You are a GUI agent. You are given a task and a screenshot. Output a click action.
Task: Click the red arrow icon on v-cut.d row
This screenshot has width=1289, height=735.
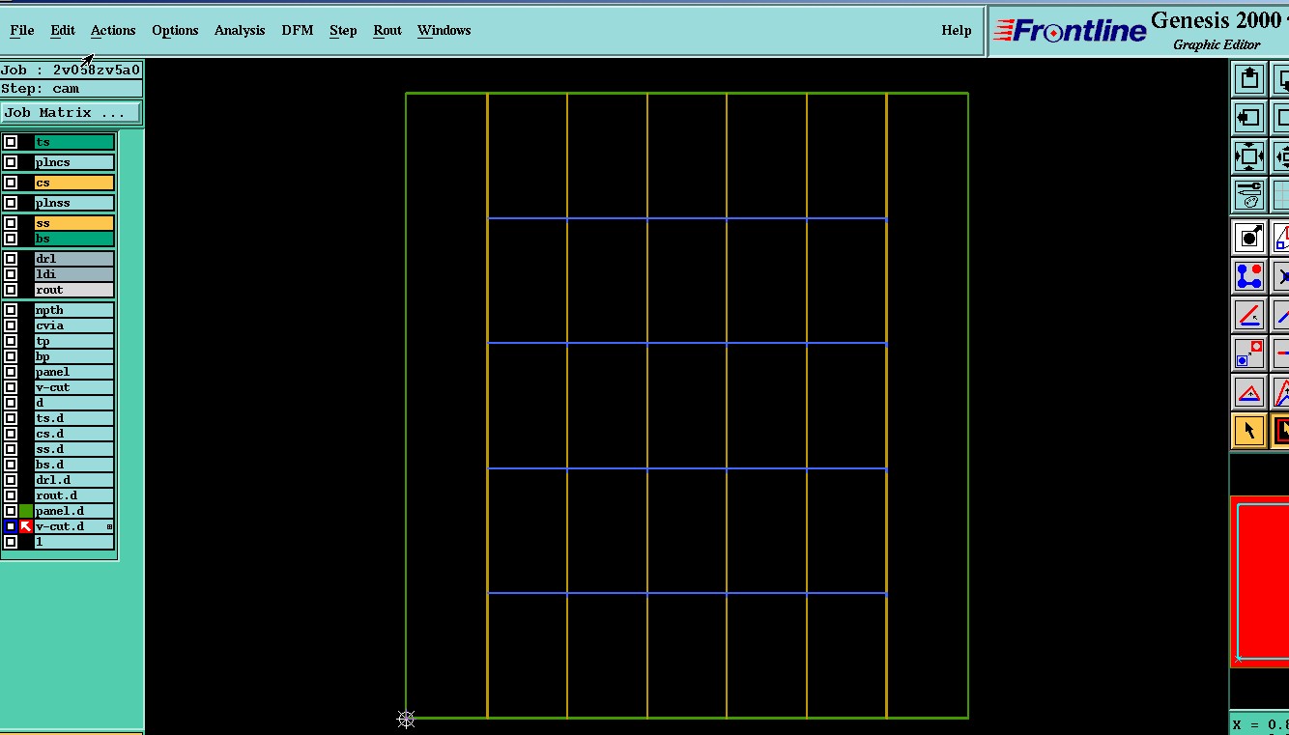[x=26, y=526]
